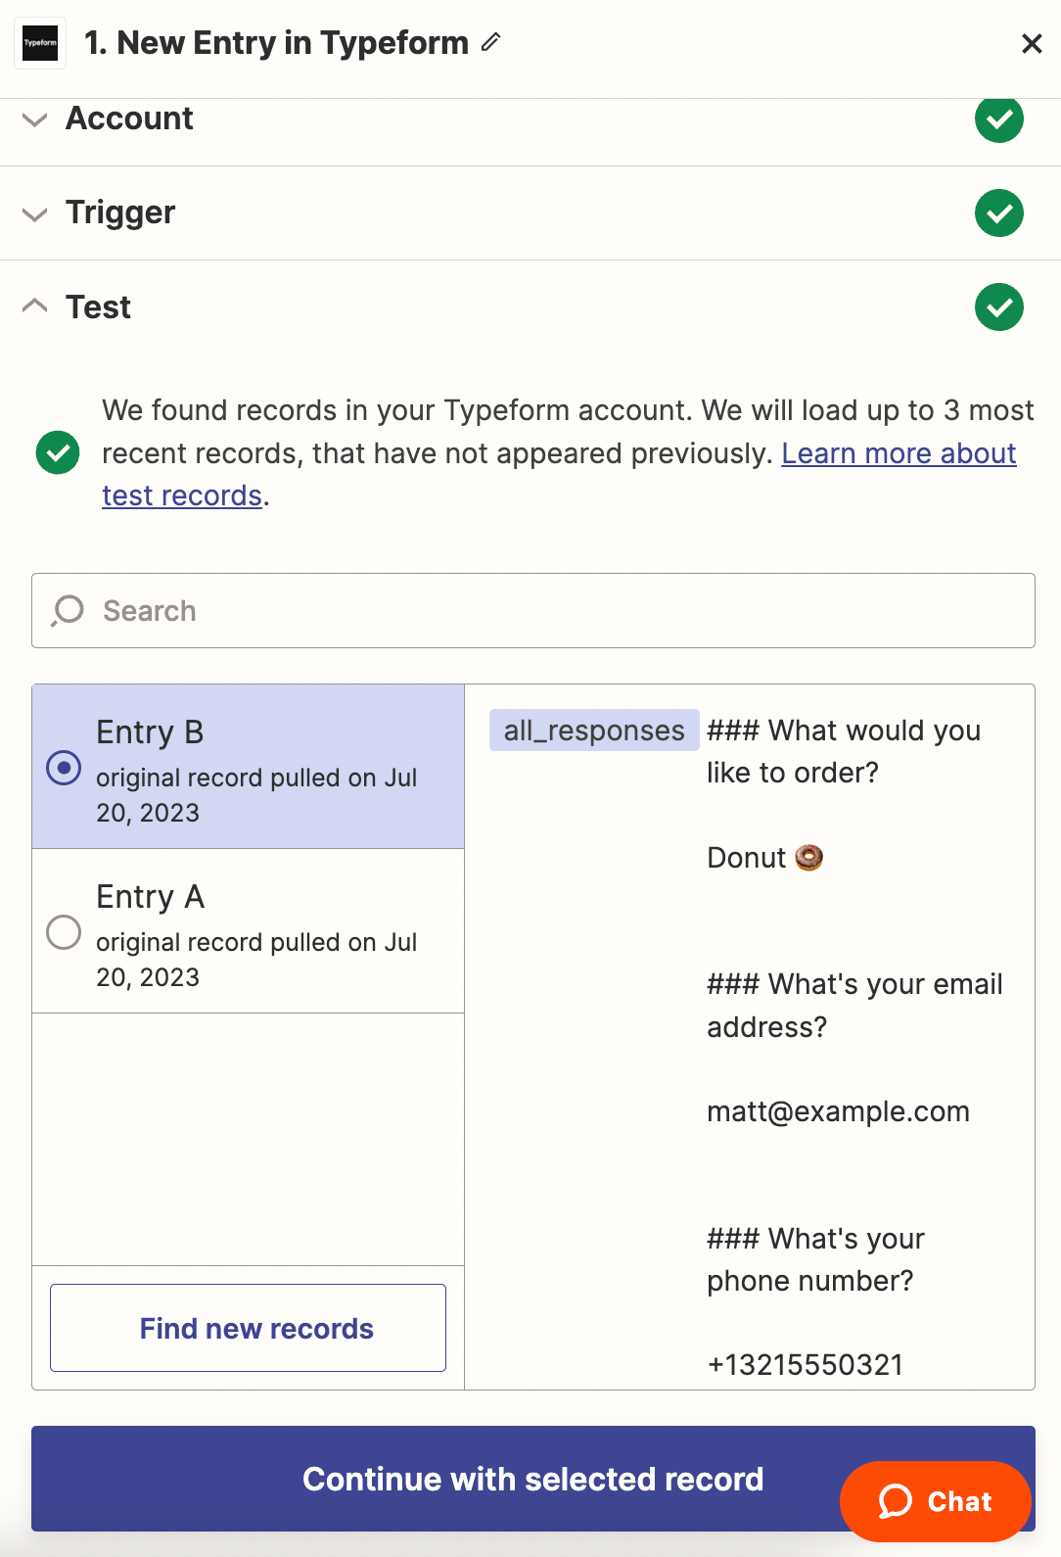
Task: Click the step title New Entry in Typeform
Action: coord(276,43)
